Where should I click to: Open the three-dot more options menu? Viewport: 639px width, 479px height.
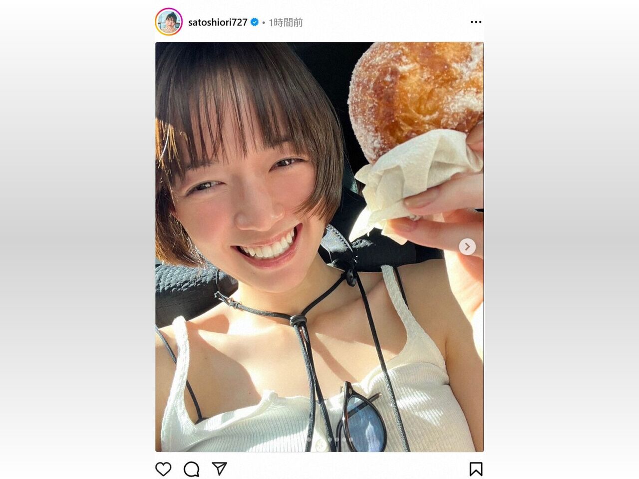[x=476, y=22]
